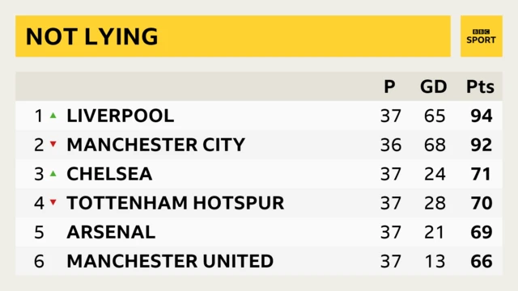Image resolution: width=518 pixels, height=291 pixels.
Task: Click Liverpool's green up arrow
Action: (x=53, y=116)
